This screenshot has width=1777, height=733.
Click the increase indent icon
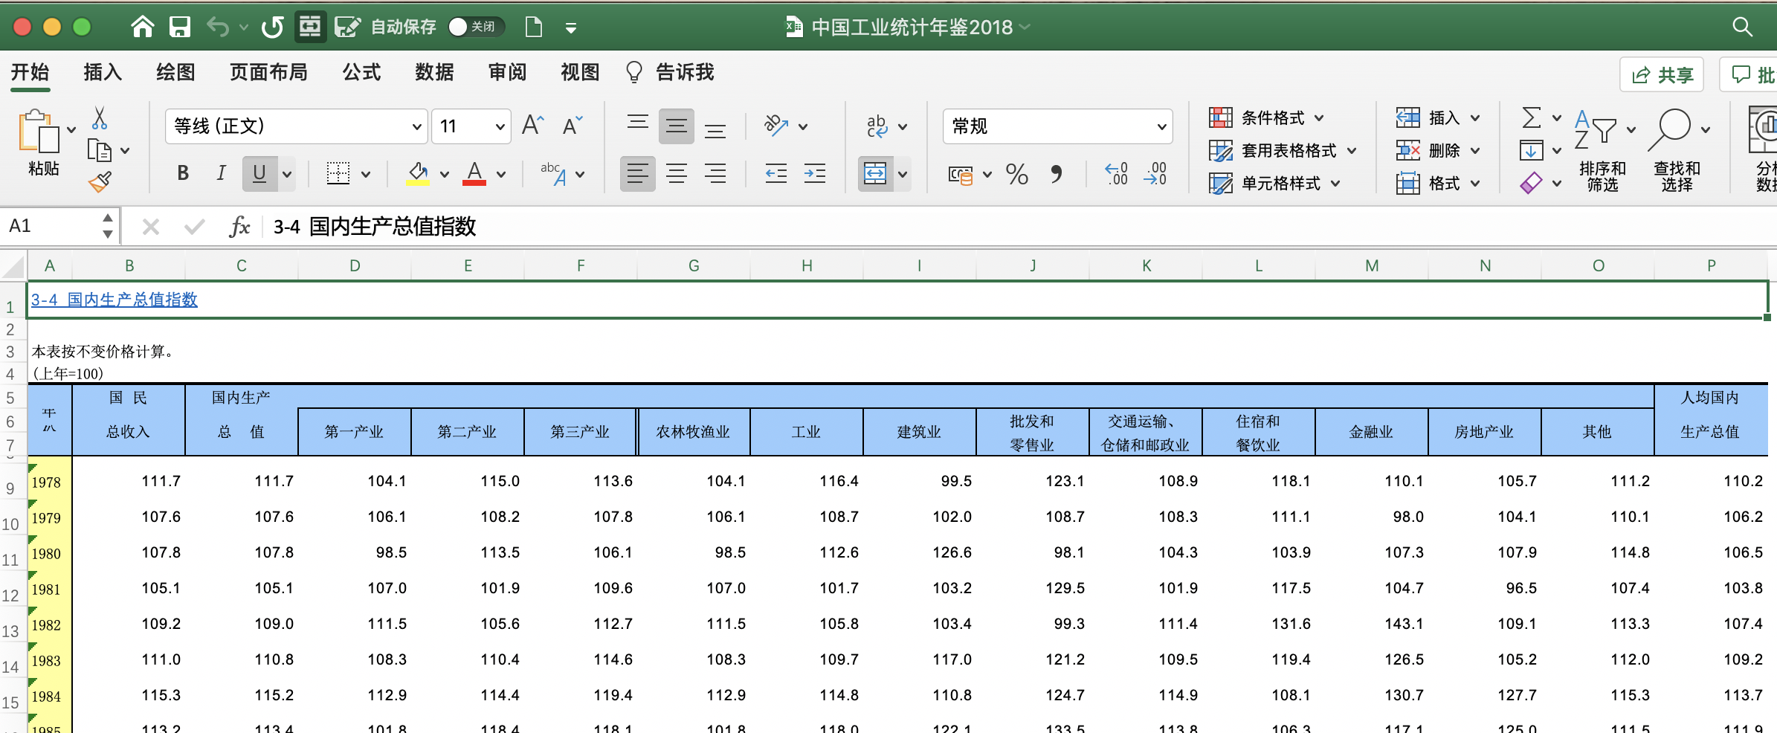tap(814, 175)
